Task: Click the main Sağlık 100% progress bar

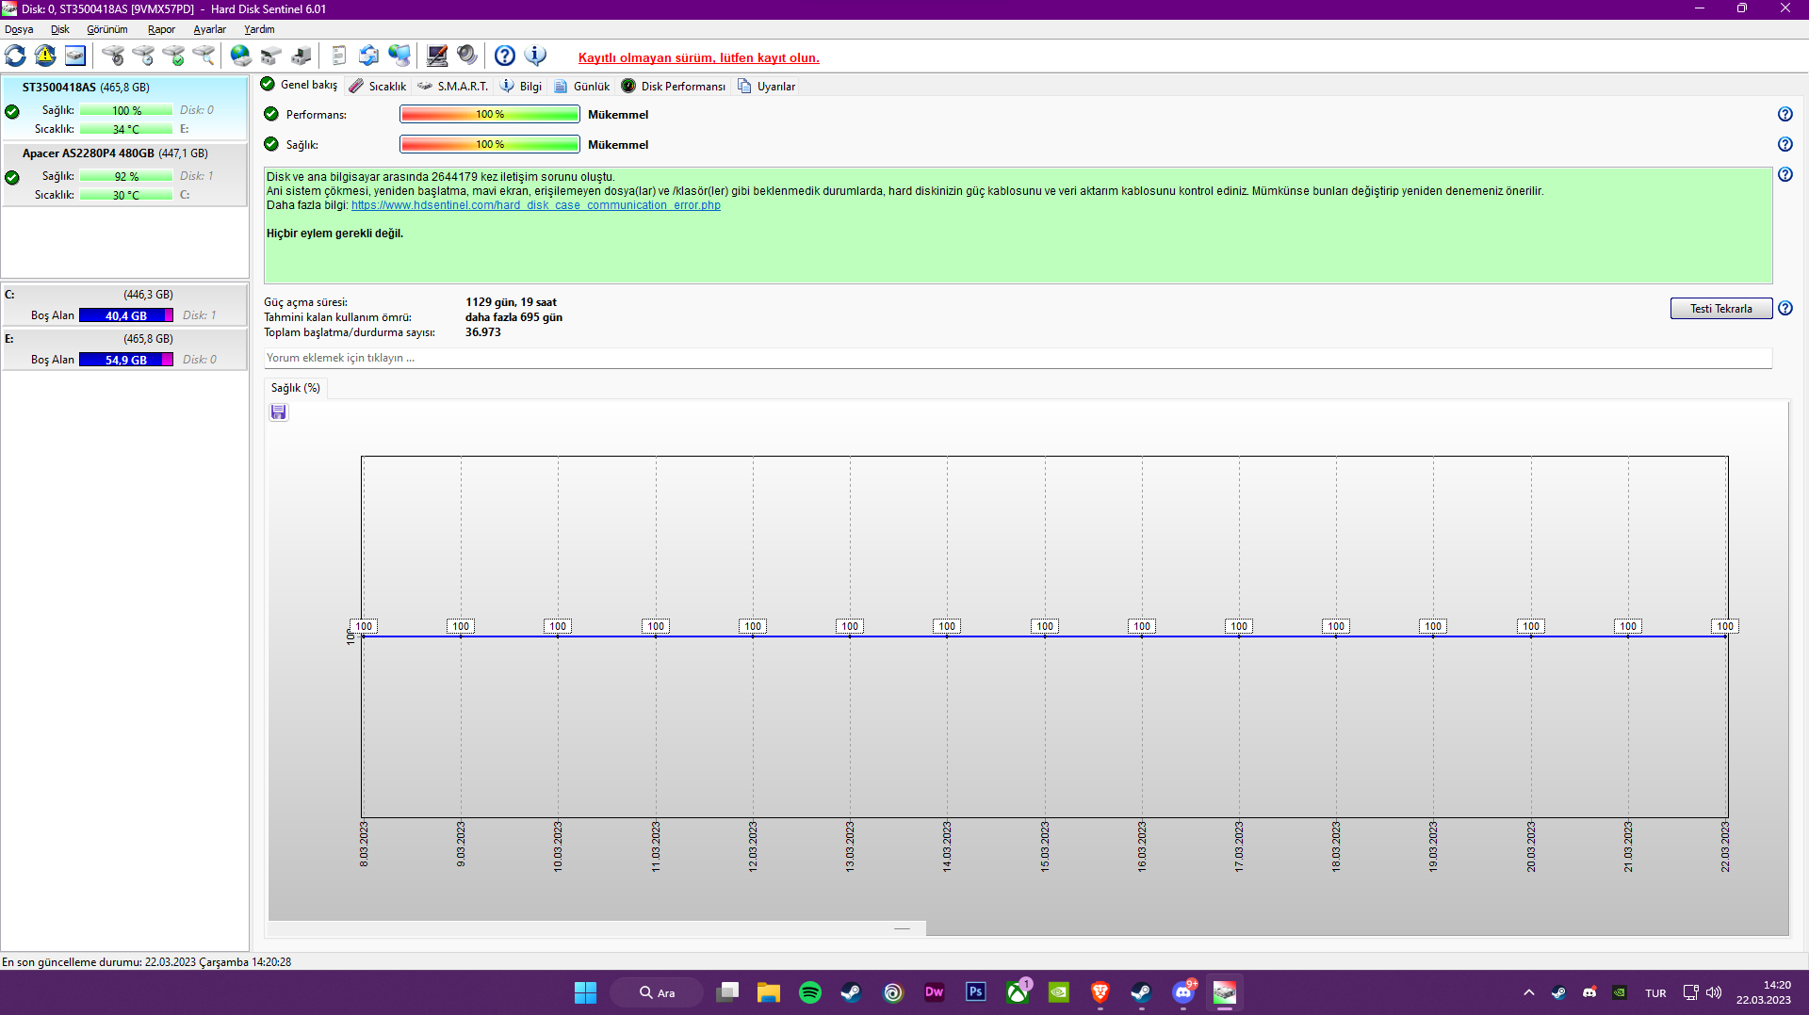Action: [490, 144]
